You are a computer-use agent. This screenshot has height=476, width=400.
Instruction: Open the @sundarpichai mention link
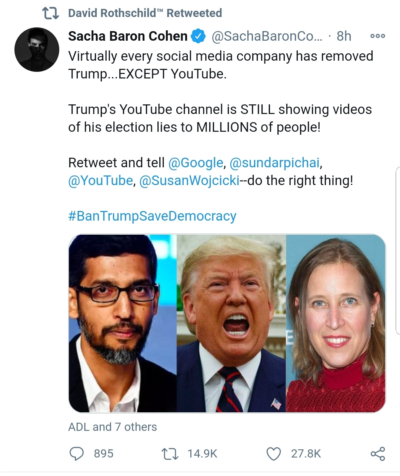[x=274, y=162]
